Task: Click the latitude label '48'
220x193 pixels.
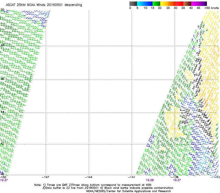Action: [x=2, y=45]
